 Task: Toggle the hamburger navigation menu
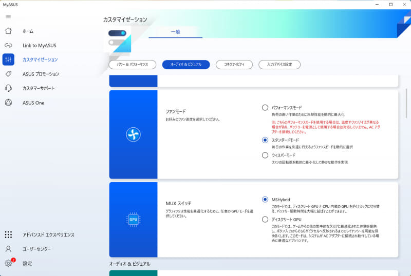click(x=8, y=16)
